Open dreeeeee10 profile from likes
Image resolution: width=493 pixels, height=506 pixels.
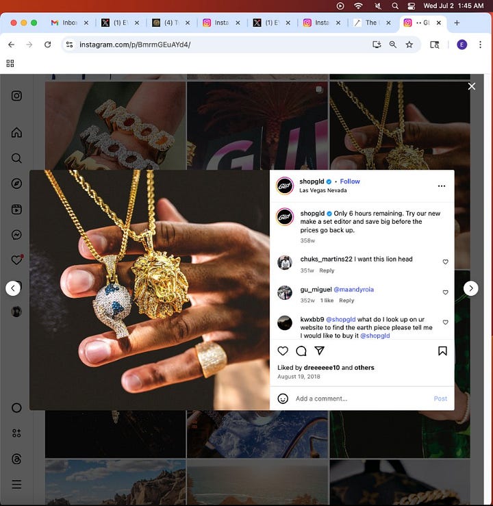pos(322,368)
